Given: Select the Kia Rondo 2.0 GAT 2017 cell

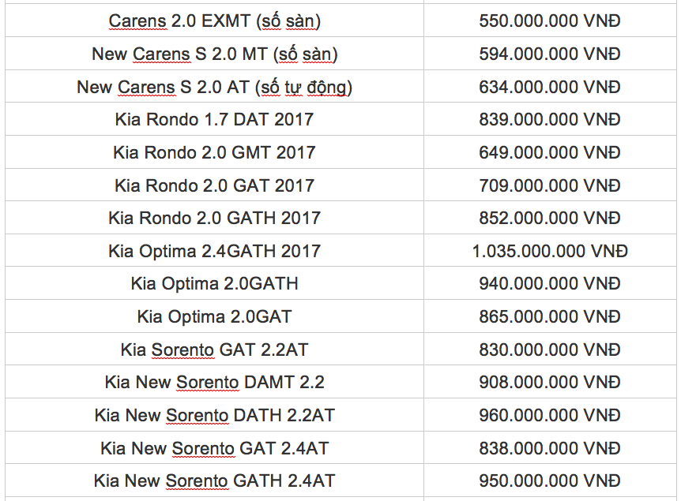Looking at the screenshot, I should pos(214,186).
